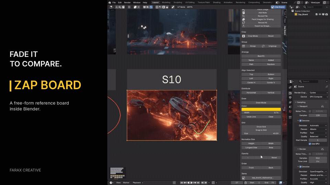The image size is (330, 185).
Task: Click the board minimap thumbnail
Action: 117,173
